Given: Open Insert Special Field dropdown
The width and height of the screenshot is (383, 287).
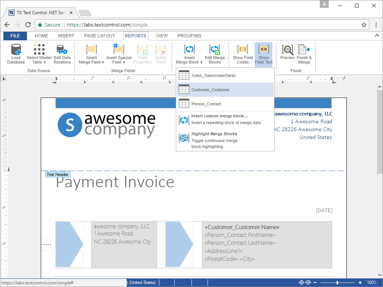Looking at the screenshot, I should [119, 54].
